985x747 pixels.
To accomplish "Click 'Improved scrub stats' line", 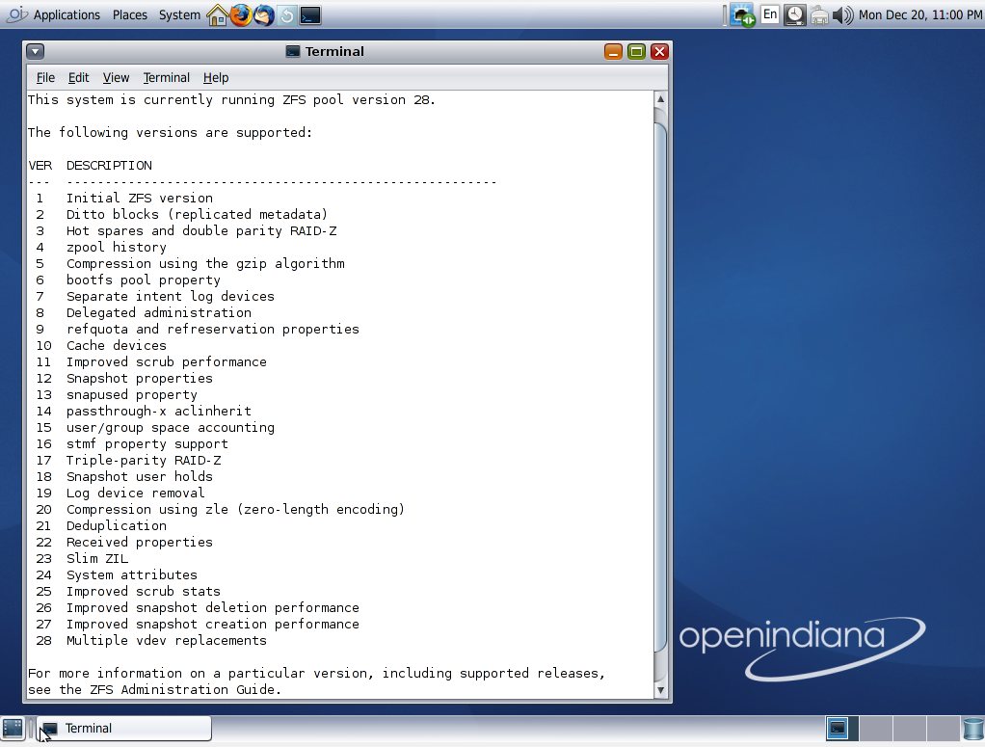I will point(144,591).
